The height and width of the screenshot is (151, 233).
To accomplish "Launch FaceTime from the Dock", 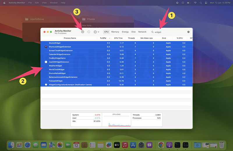I will pos(68,145).
